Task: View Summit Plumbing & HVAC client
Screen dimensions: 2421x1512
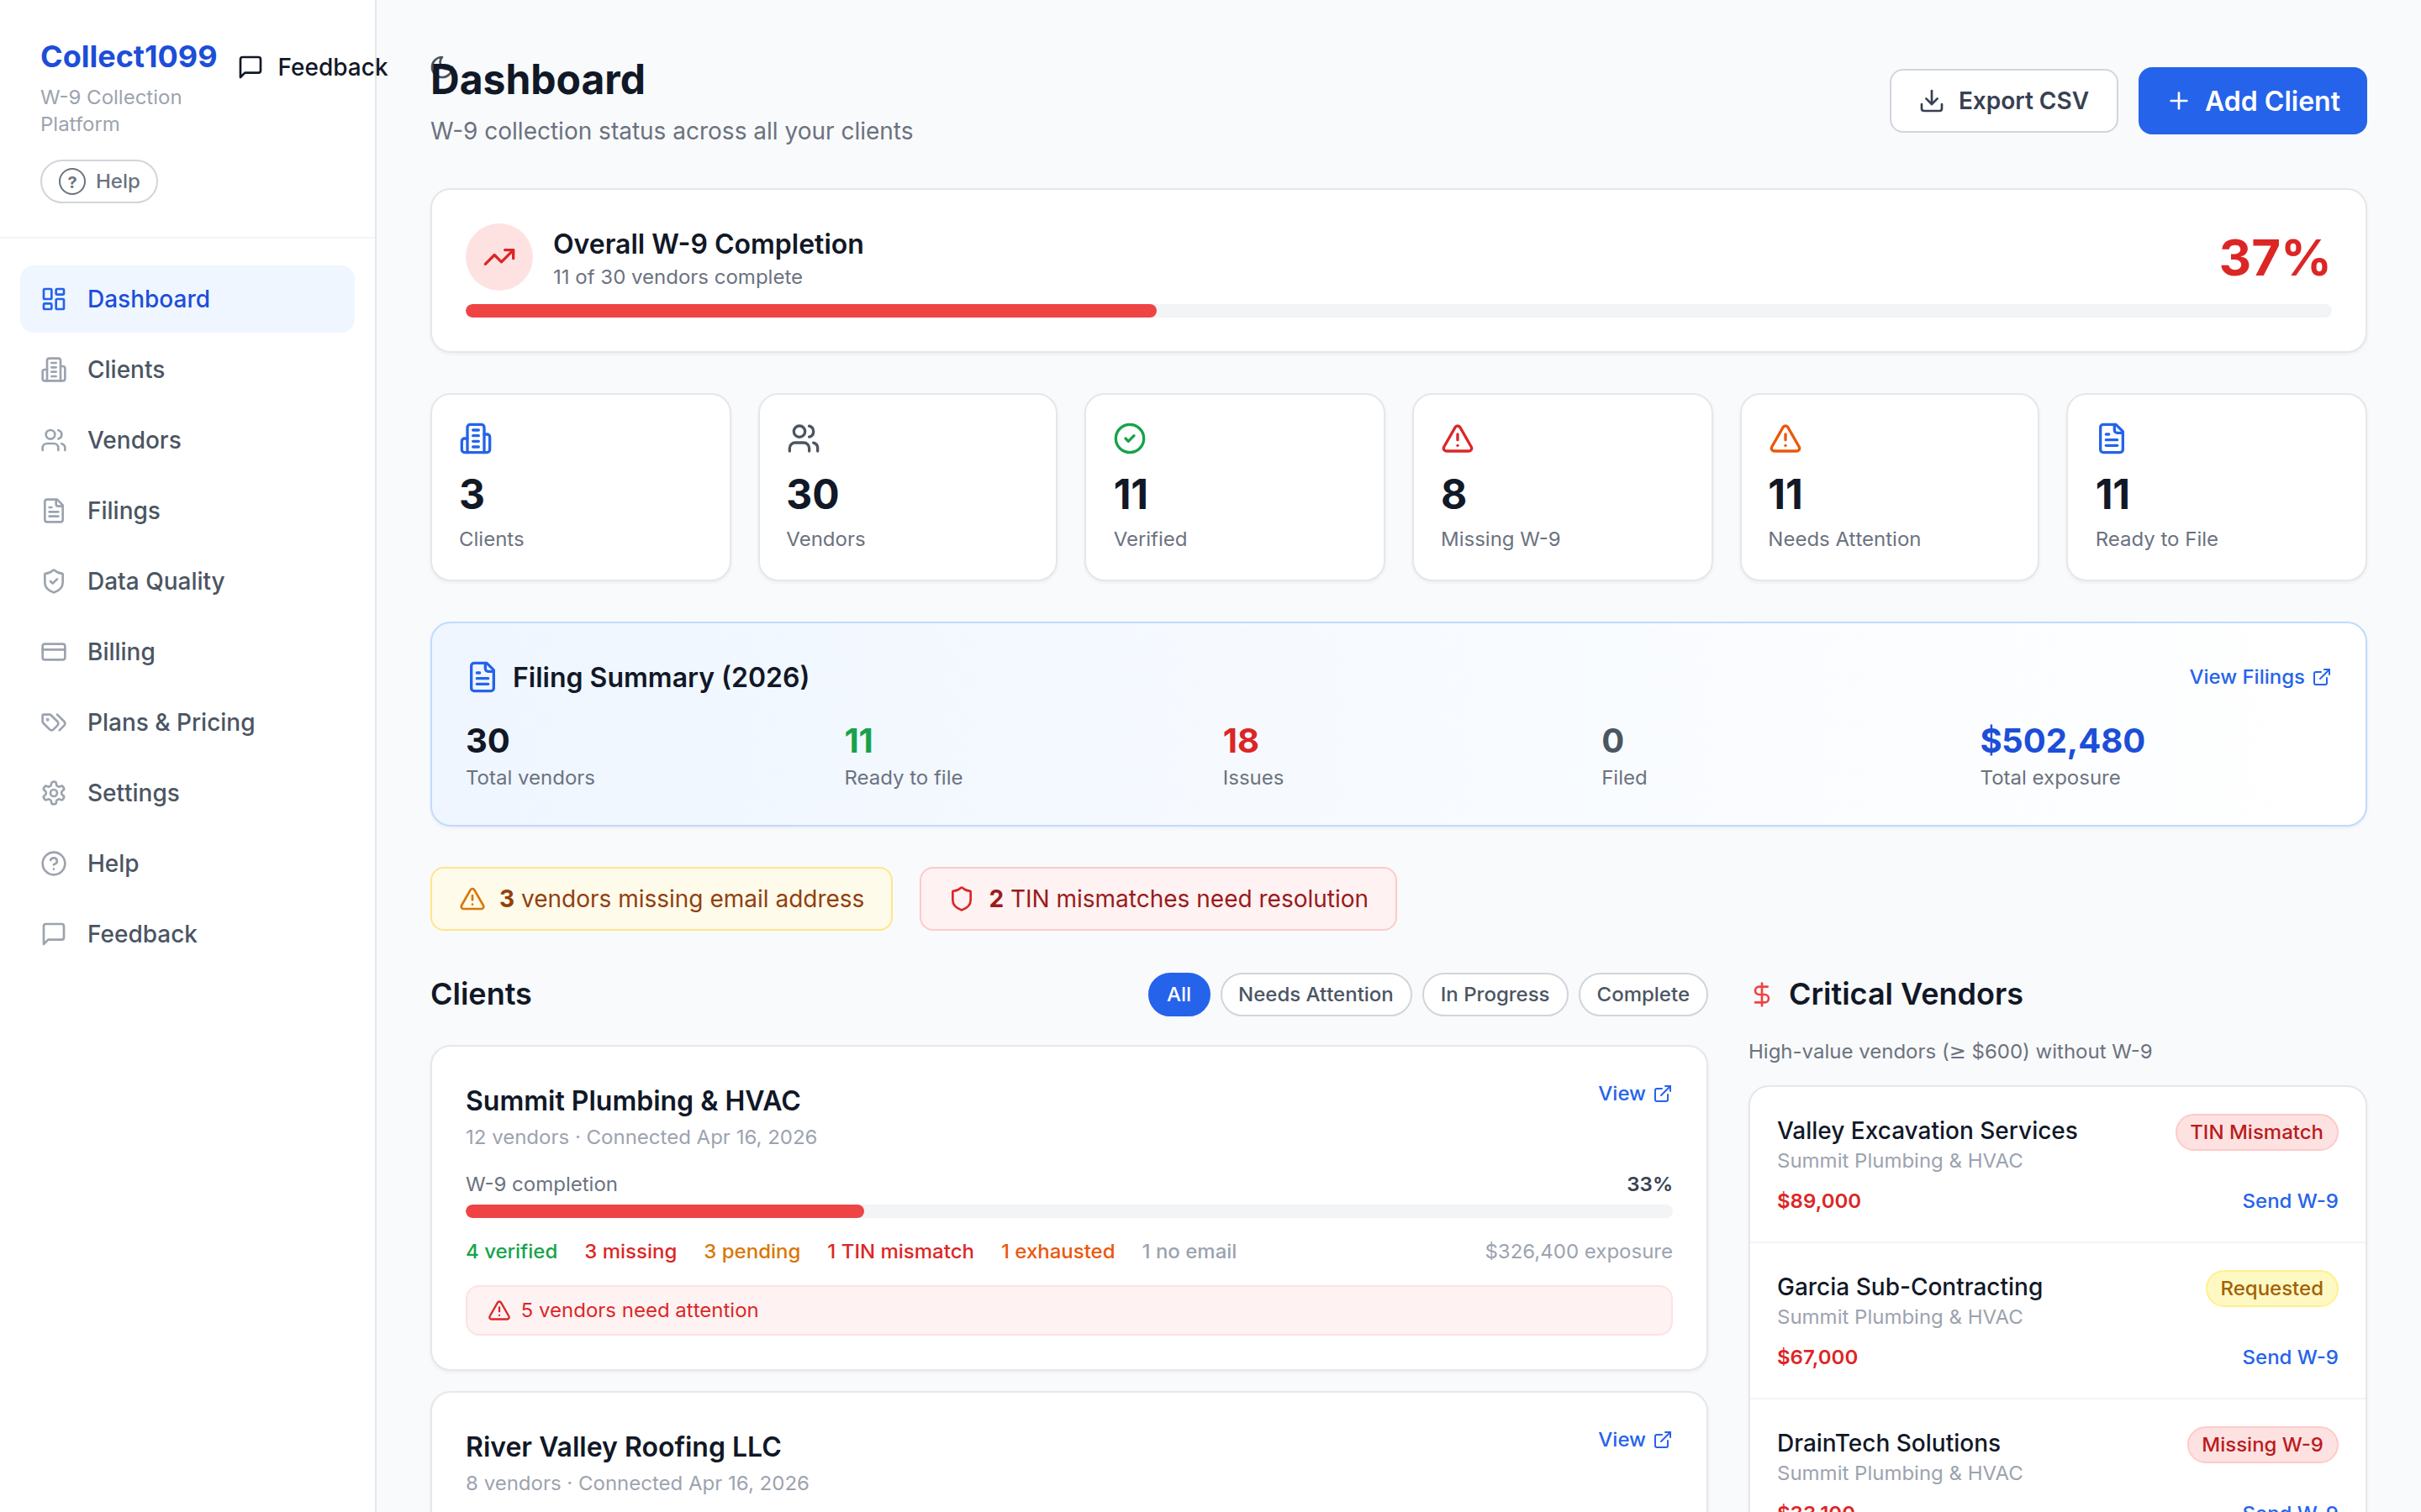Action: [x=1635, y=1093]
